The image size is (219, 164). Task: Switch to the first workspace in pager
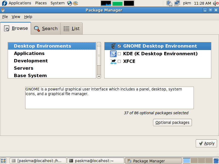(x=187, y=161)
